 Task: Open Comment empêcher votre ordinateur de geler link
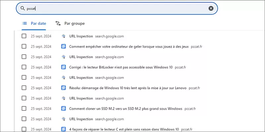click(129, 47)
